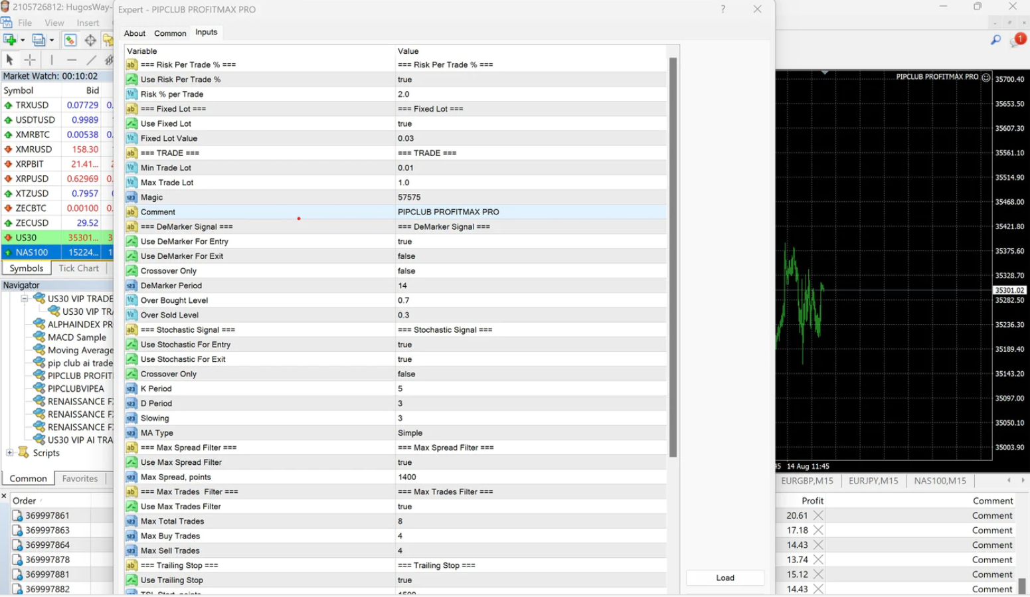Expand the Scripts node in Navigator
This screenshot has height=597, width=1030.
pyautogui.click(x=10, y=453)
